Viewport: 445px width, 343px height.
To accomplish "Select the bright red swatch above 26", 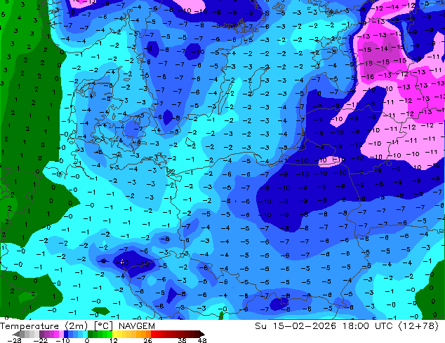I will tap(153, 334).
